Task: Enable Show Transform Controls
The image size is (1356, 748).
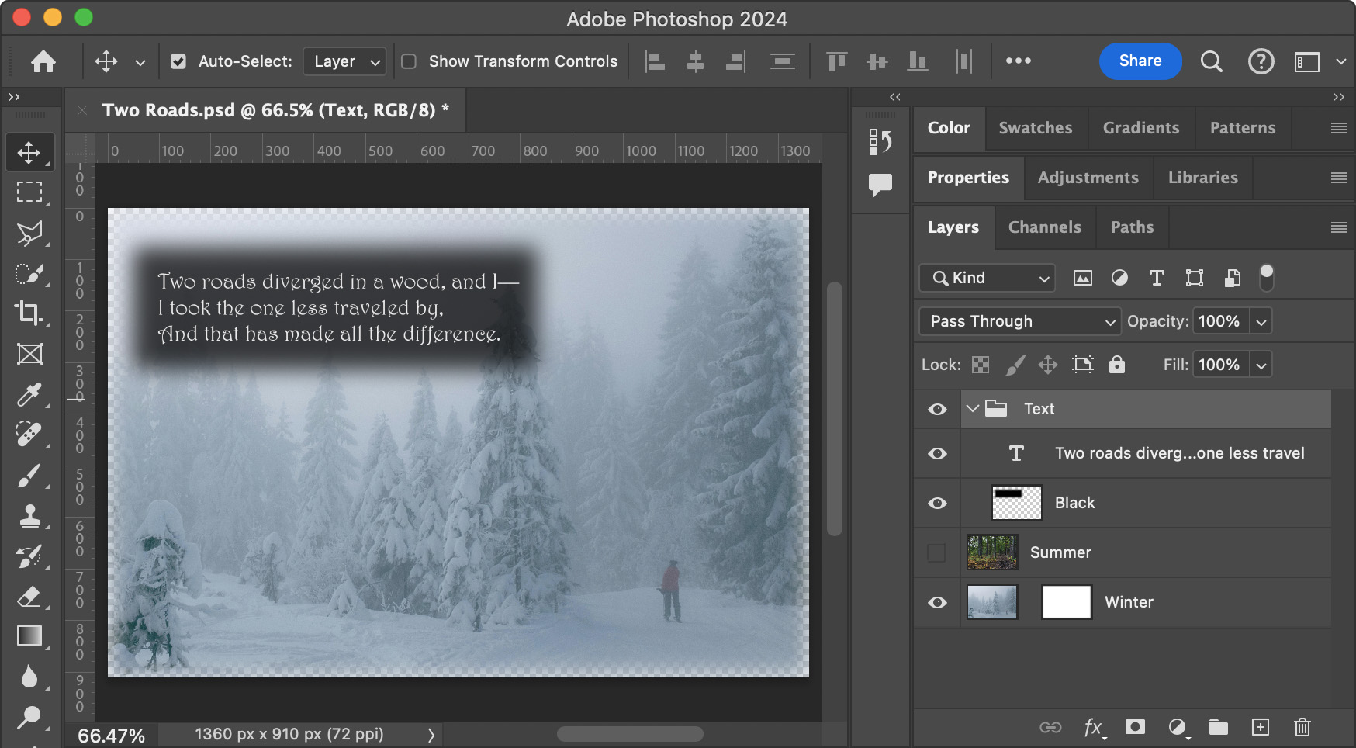Action: [x=409, y=61]
